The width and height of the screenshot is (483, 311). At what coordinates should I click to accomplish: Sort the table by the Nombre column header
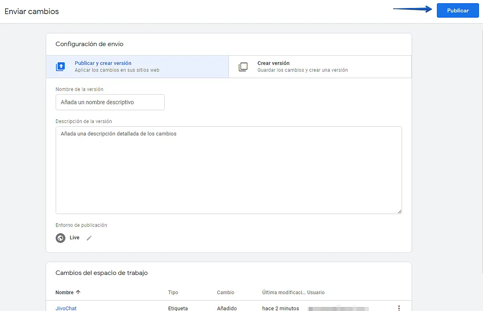pyautogui.click(x=65, y=293)
